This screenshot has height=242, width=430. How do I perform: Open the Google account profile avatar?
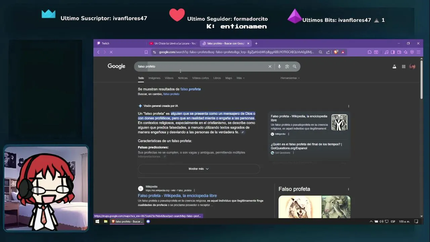pyautogui.click(x=412, y=67)
